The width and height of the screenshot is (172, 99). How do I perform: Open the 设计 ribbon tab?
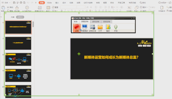click(x=64, y=3)
